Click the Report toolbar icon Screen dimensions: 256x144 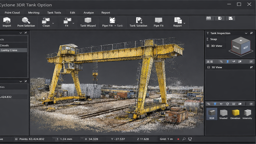pos(178,20)
